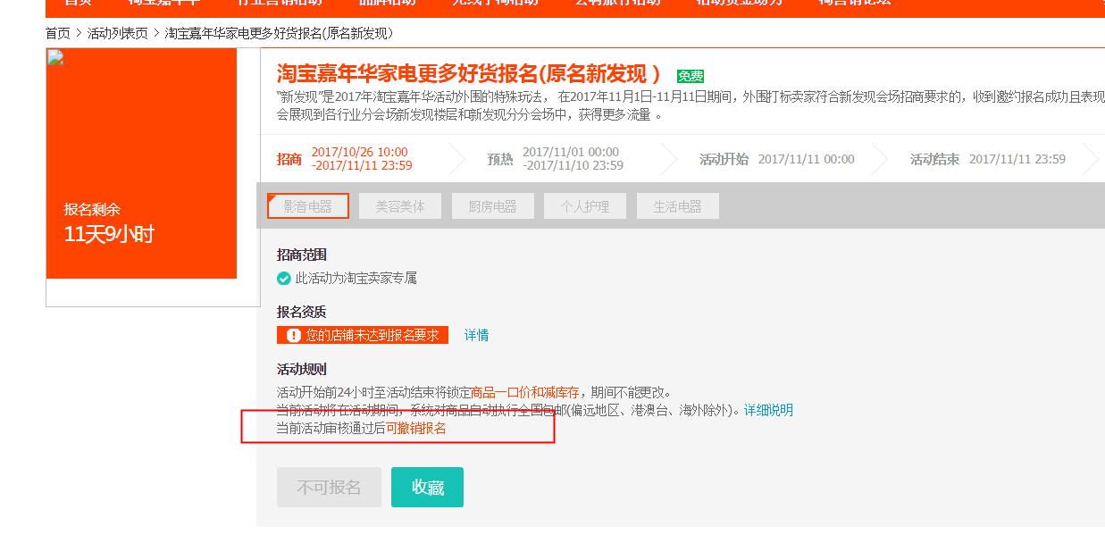Click the 招商 timeline stage
The width and height of the screenshot is (1105, 535).
[x=289, y=159]
